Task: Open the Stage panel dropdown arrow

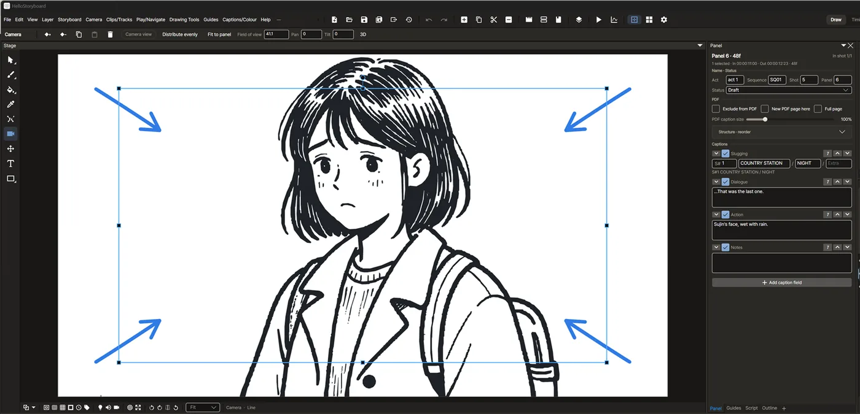Action: 700,45
